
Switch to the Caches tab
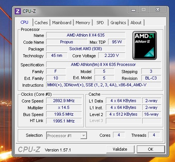pos(41,23)
